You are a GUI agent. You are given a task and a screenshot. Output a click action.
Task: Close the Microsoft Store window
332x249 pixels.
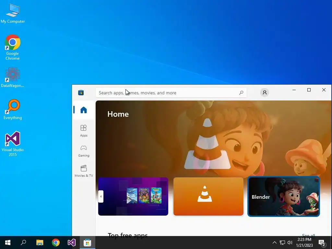324,90
